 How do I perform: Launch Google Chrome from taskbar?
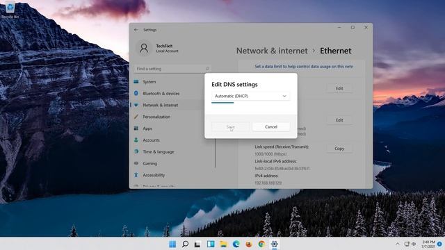261,244
